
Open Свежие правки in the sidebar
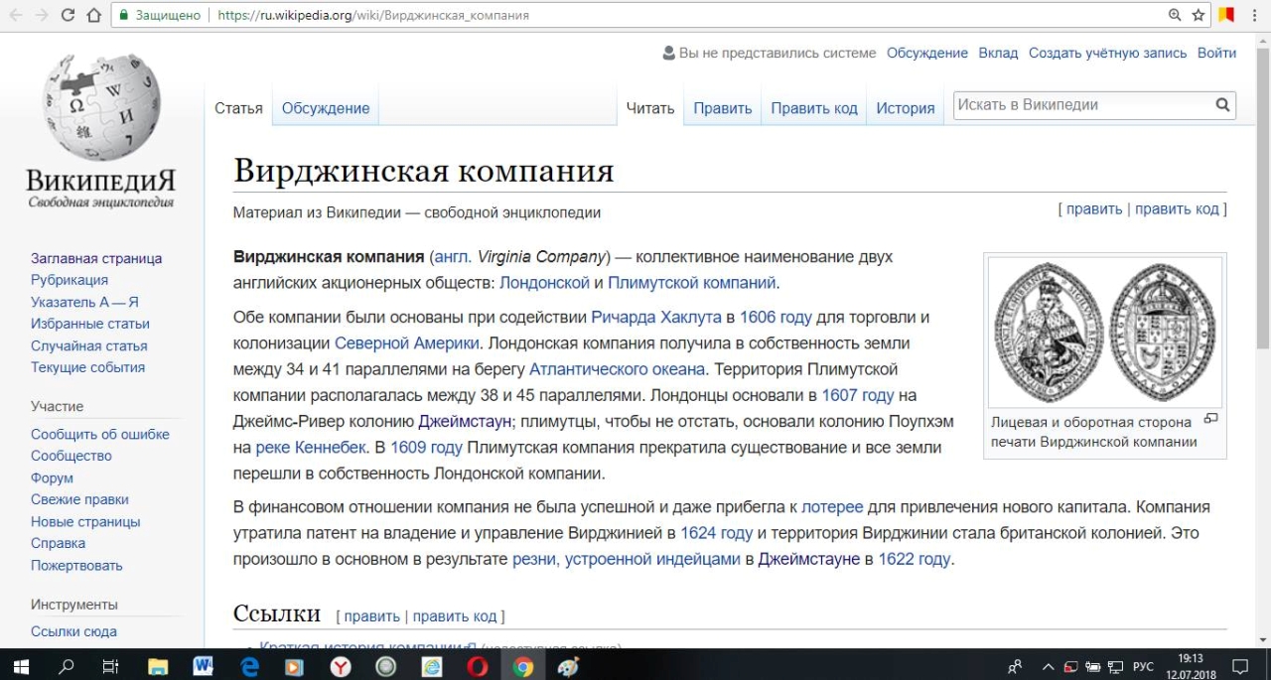[x=79, y=499]
